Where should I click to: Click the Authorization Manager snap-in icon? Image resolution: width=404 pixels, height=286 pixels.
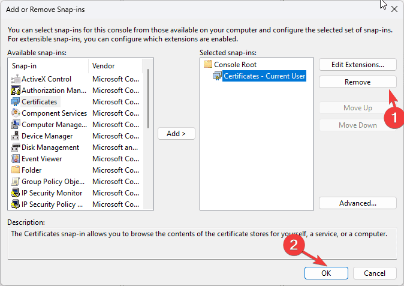click(16, 91)
